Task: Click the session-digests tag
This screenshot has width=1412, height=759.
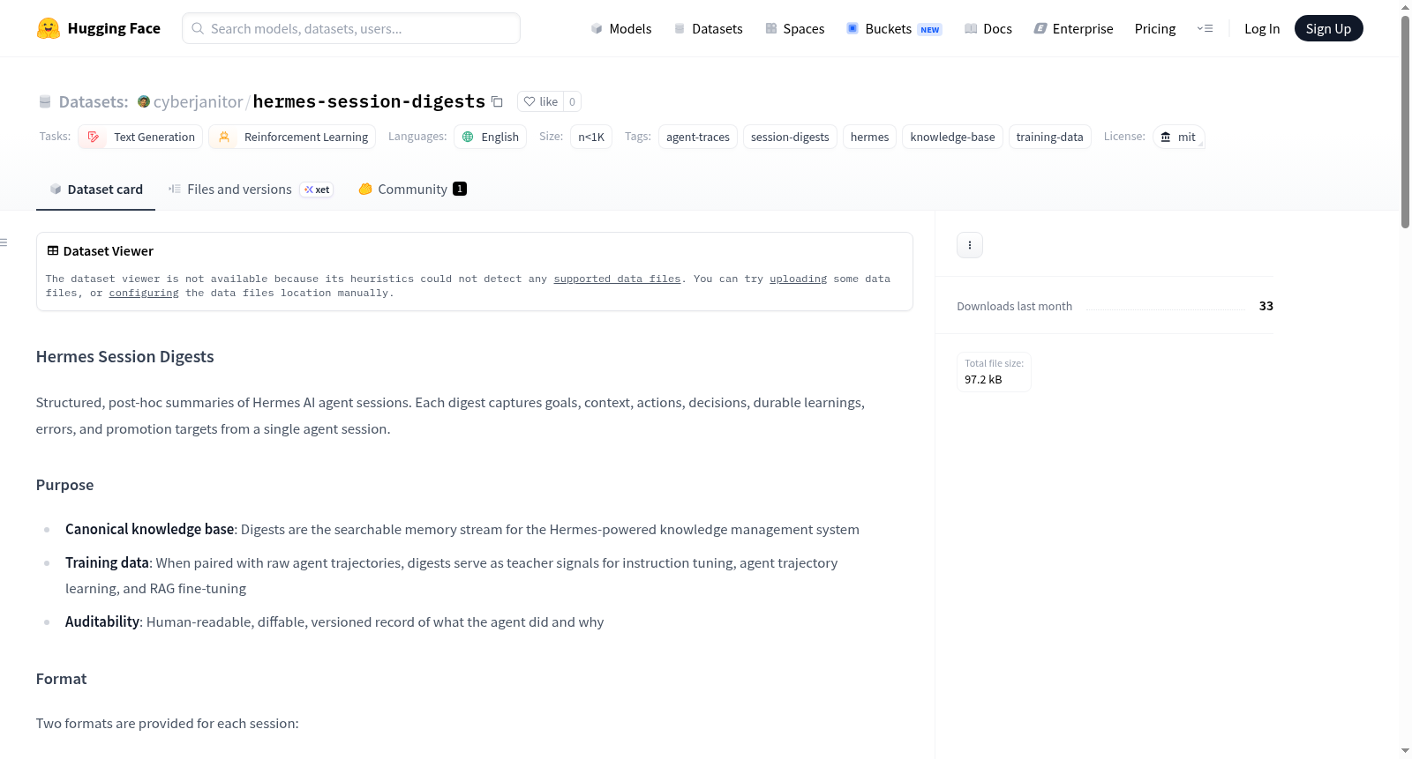Action: pos(790,137)
